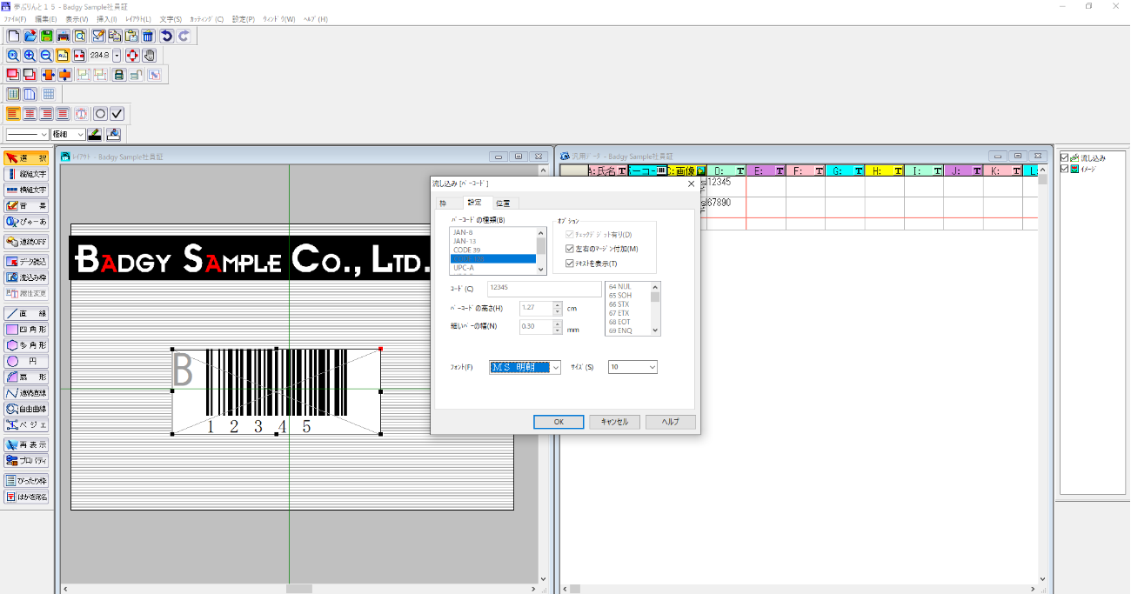Select the 多角形 polygon tool

(x=26, y=345)
